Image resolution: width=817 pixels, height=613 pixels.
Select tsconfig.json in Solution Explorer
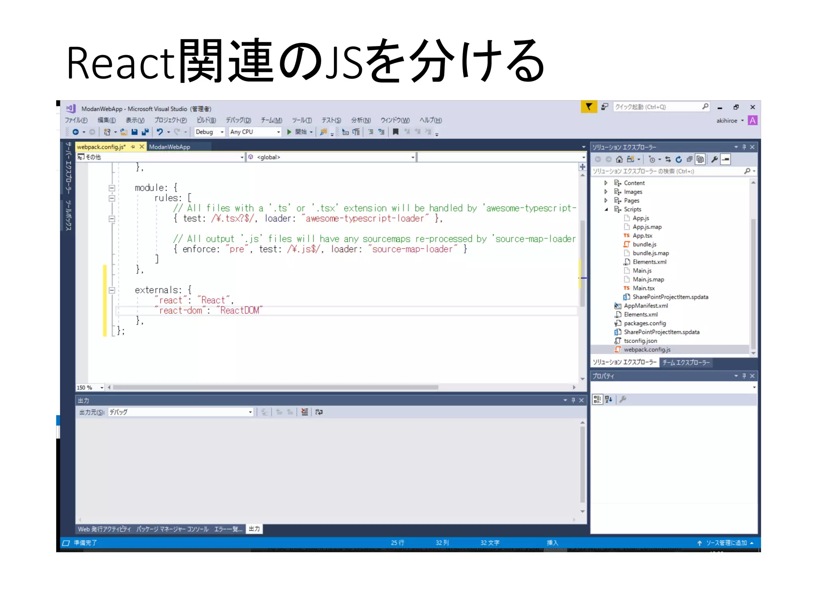tap(640, 341)
